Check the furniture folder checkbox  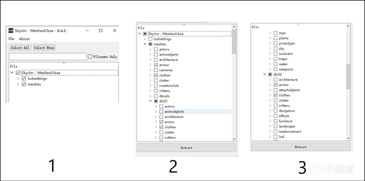275,121
